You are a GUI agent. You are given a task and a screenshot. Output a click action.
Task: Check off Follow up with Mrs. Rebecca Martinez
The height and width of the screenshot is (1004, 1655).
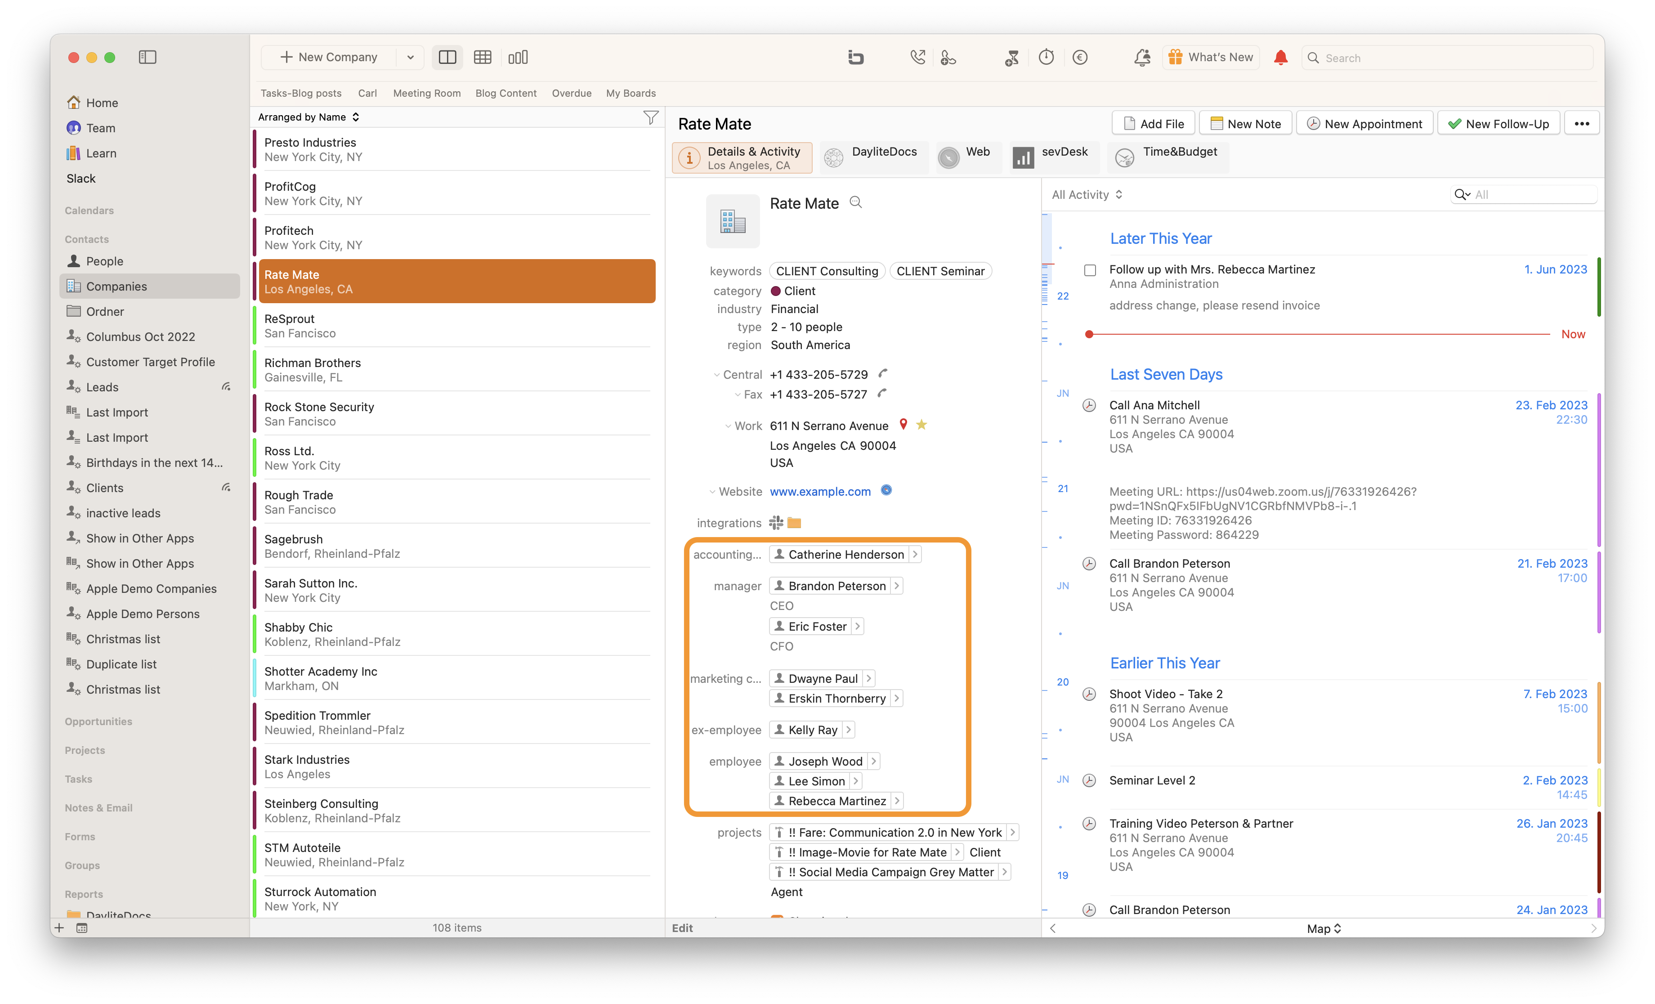coord(1089,270)
